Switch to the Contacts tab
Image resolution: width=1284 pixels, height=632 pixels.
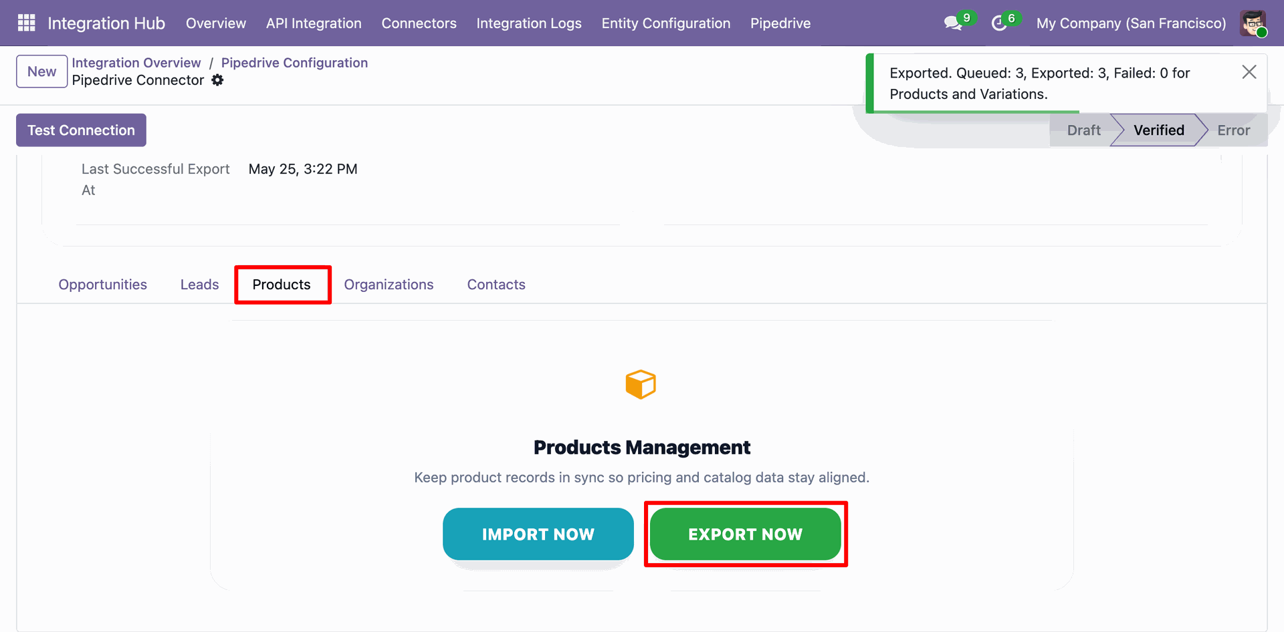click(496, 285)
